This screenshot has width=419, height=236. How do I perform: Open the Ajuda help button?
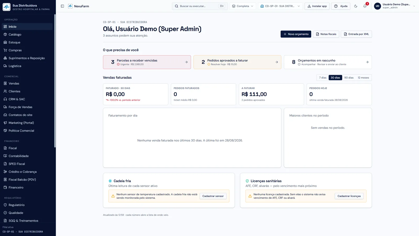[341, 6]
